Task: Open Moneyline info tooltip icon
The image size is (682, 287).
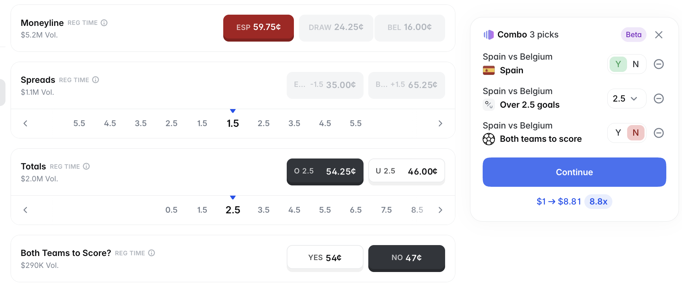Action: pyautogui.click(x=104, y=23)
